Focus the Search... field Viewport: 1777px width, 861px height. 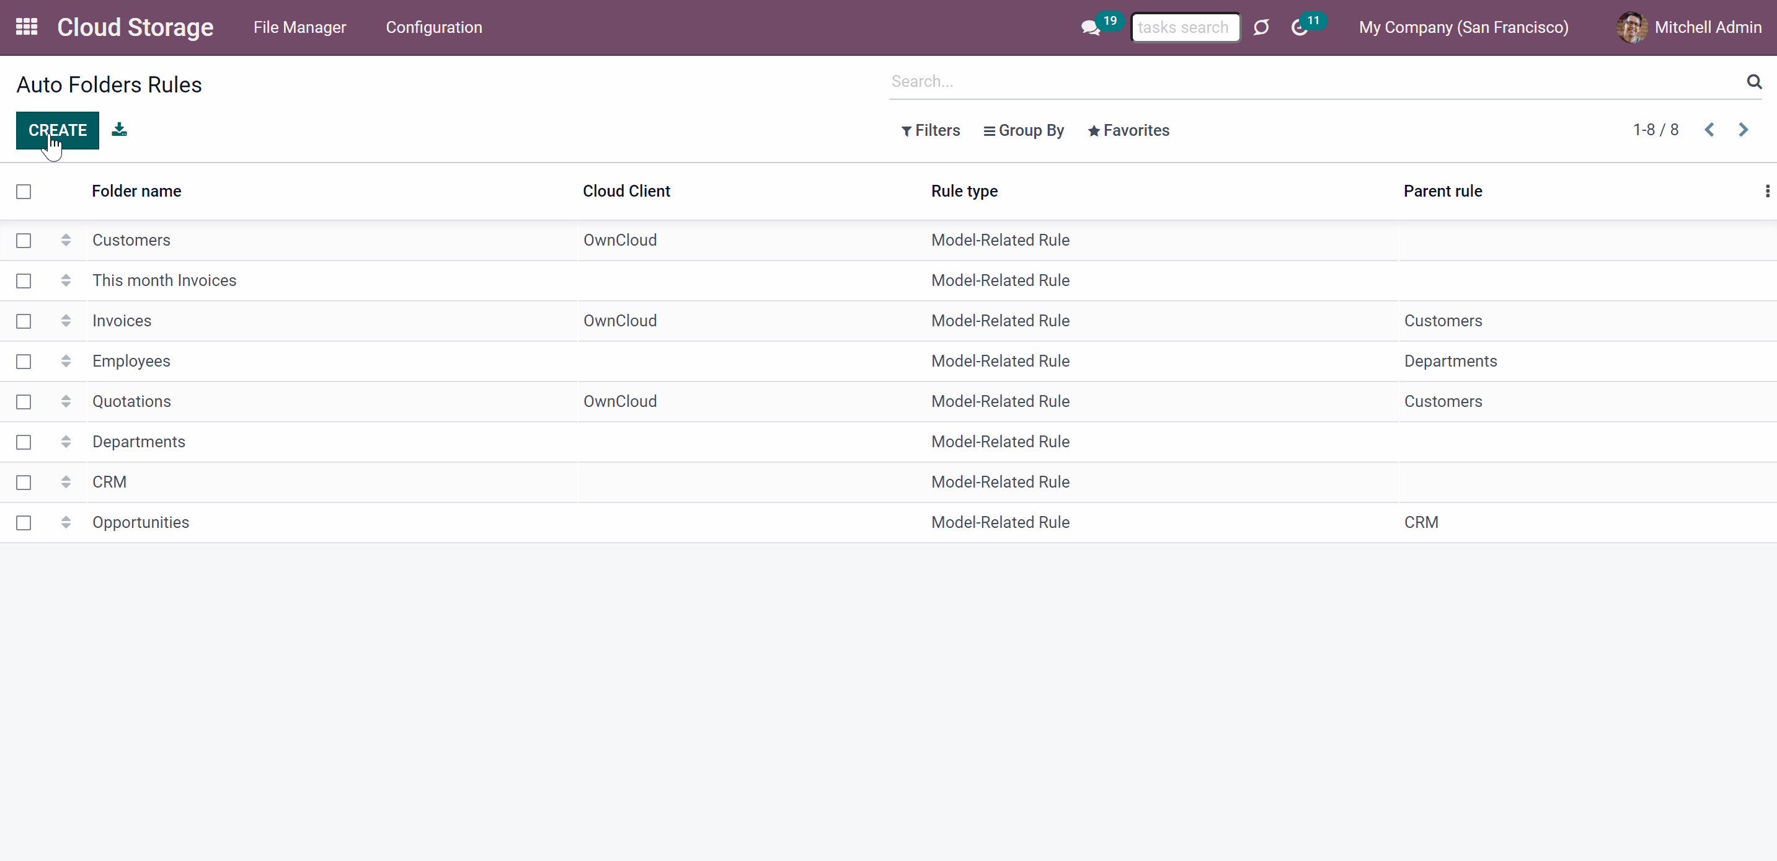coord(1316,81)
